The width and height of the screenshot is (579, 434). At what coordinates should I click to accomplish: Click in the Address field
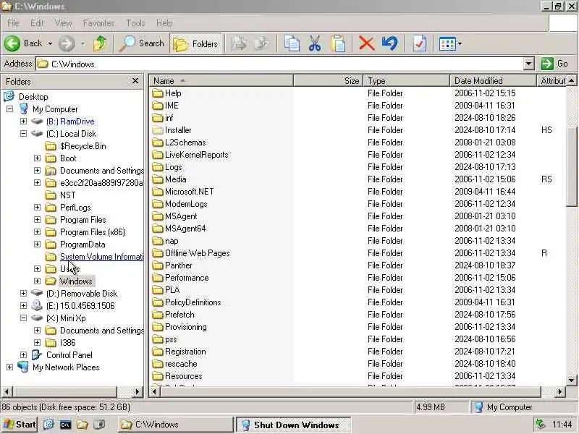(280, 64)
